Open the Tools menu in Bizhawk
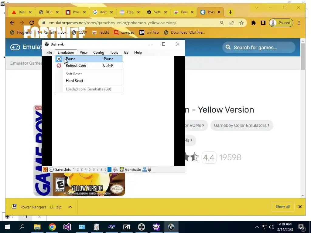The width and height of the screenshot is (311, 233). (x=114, y=52)
